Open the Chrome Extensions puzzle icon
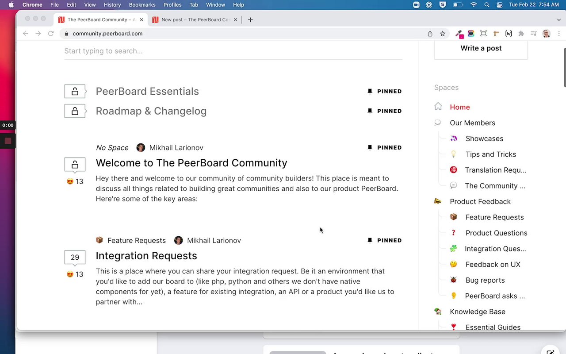566x354 pixels. (521, 34)
